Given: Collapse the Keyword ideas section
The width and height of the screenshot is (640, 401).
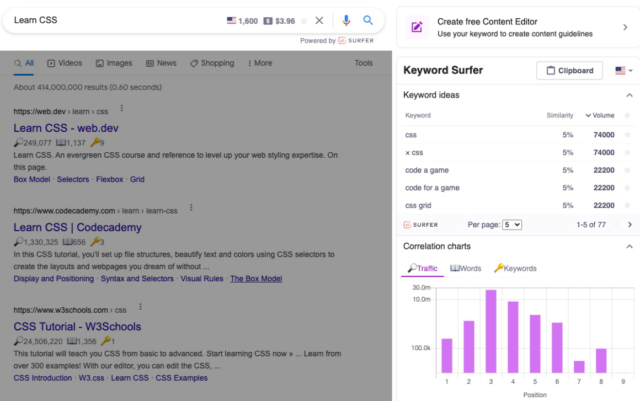Looking at the screenshot, I should (x=629, y=95).
